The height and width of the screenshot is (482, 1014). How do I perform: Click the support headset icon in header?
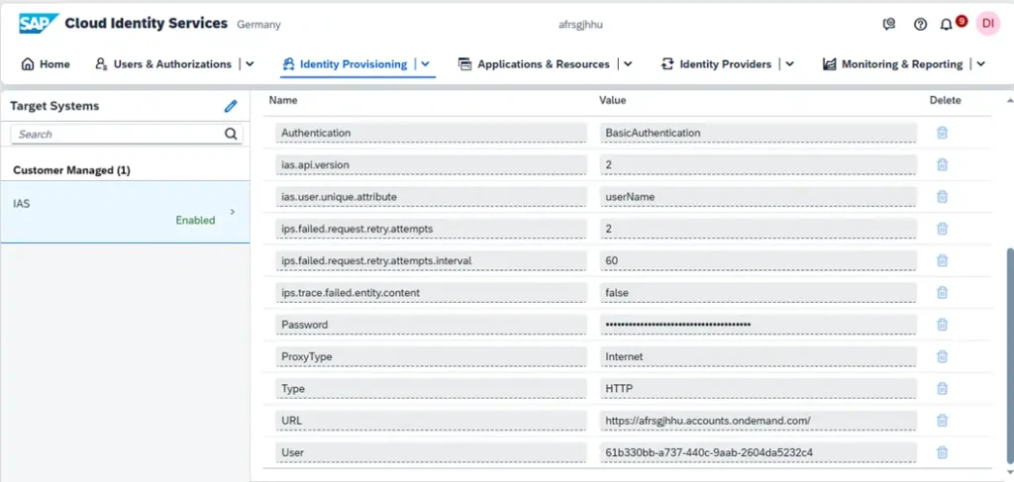click(890, 24)
